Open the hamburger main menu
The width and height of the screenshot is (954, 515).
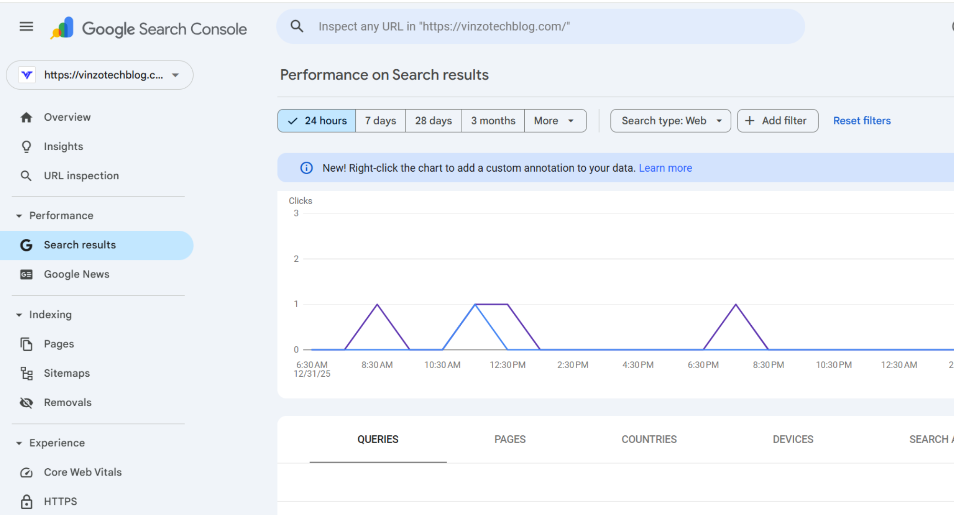coord(26,27)
